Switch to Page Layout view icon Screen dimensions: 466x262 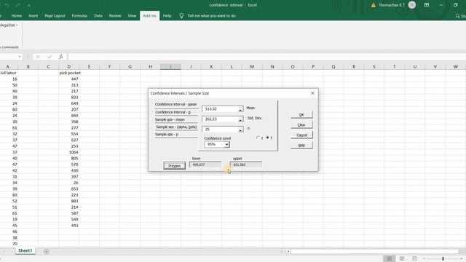(x=402, y=259)
